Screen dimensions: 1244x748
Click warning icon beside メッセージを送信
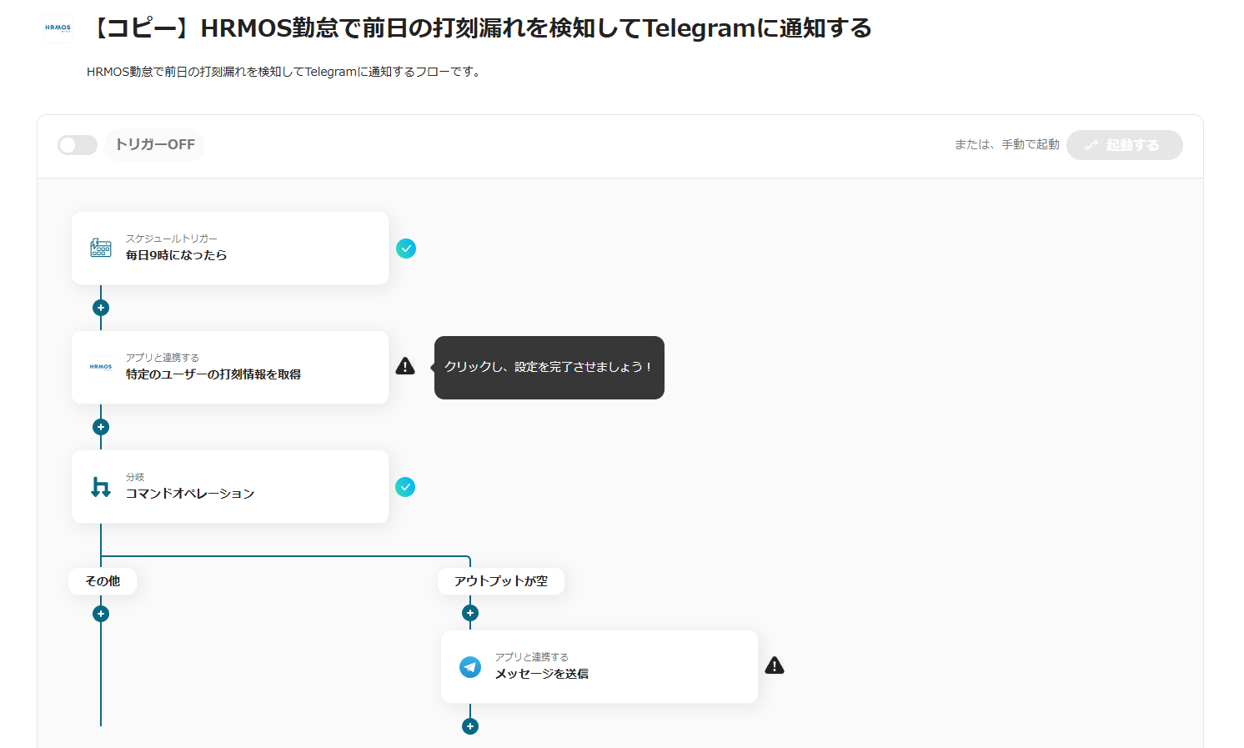(775, 665)
